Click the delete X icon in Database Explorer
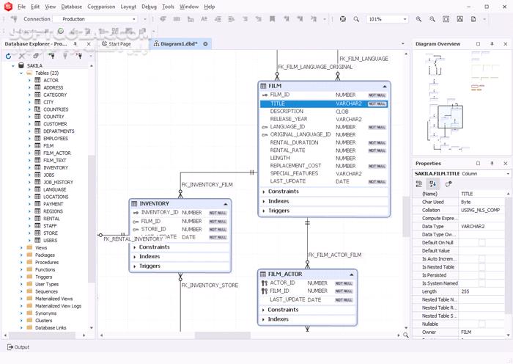Viewport: 513px width, 364px height. coord(22,56)
